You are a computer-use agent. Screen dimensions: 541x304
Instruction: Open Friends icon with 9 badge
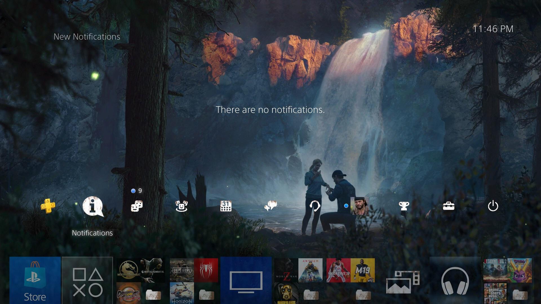coord(137,206)
